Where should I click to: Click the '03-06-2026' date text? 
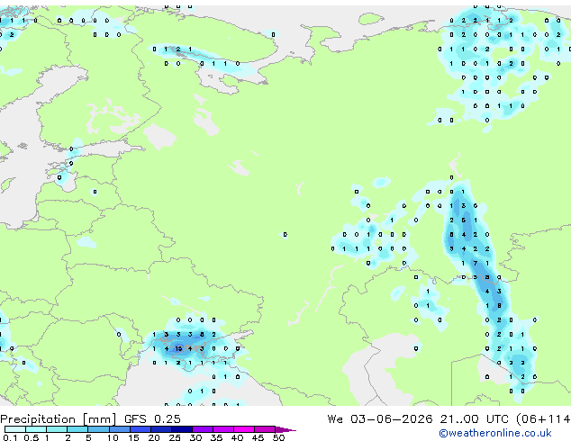(x=392, y=418)
